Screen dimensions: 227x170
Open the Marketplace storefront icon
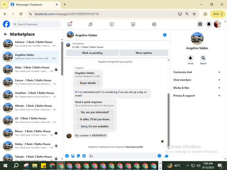tap(133, 24)
